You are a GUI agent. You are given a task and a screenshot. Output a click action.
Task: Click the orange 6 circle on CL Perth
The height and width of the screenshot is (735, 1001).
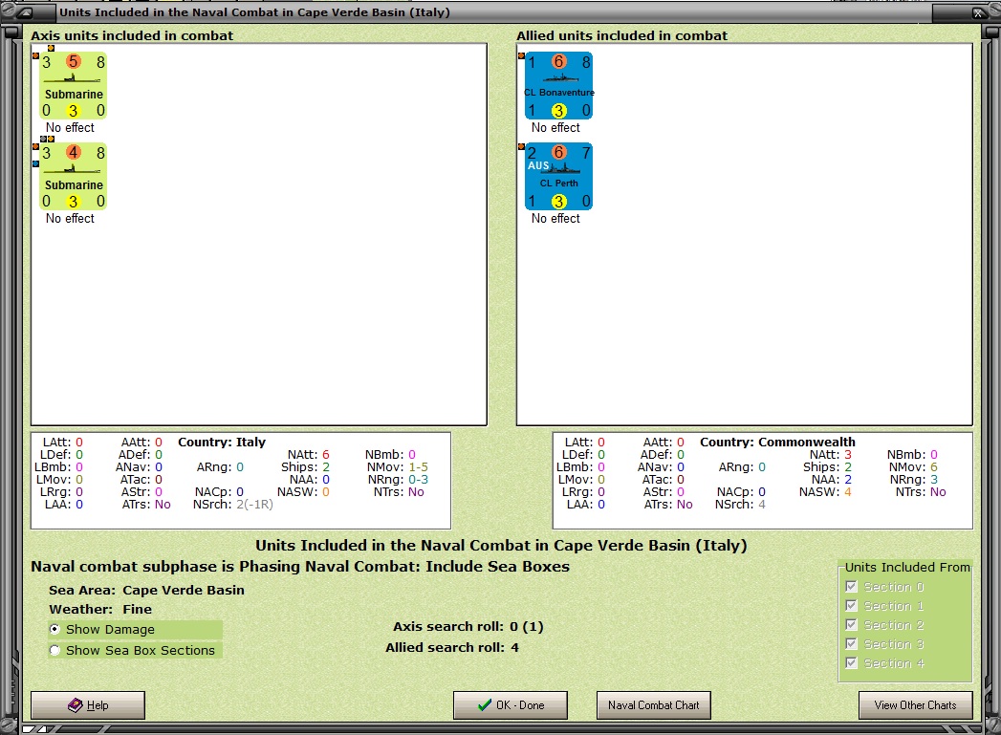pos(558,153)
